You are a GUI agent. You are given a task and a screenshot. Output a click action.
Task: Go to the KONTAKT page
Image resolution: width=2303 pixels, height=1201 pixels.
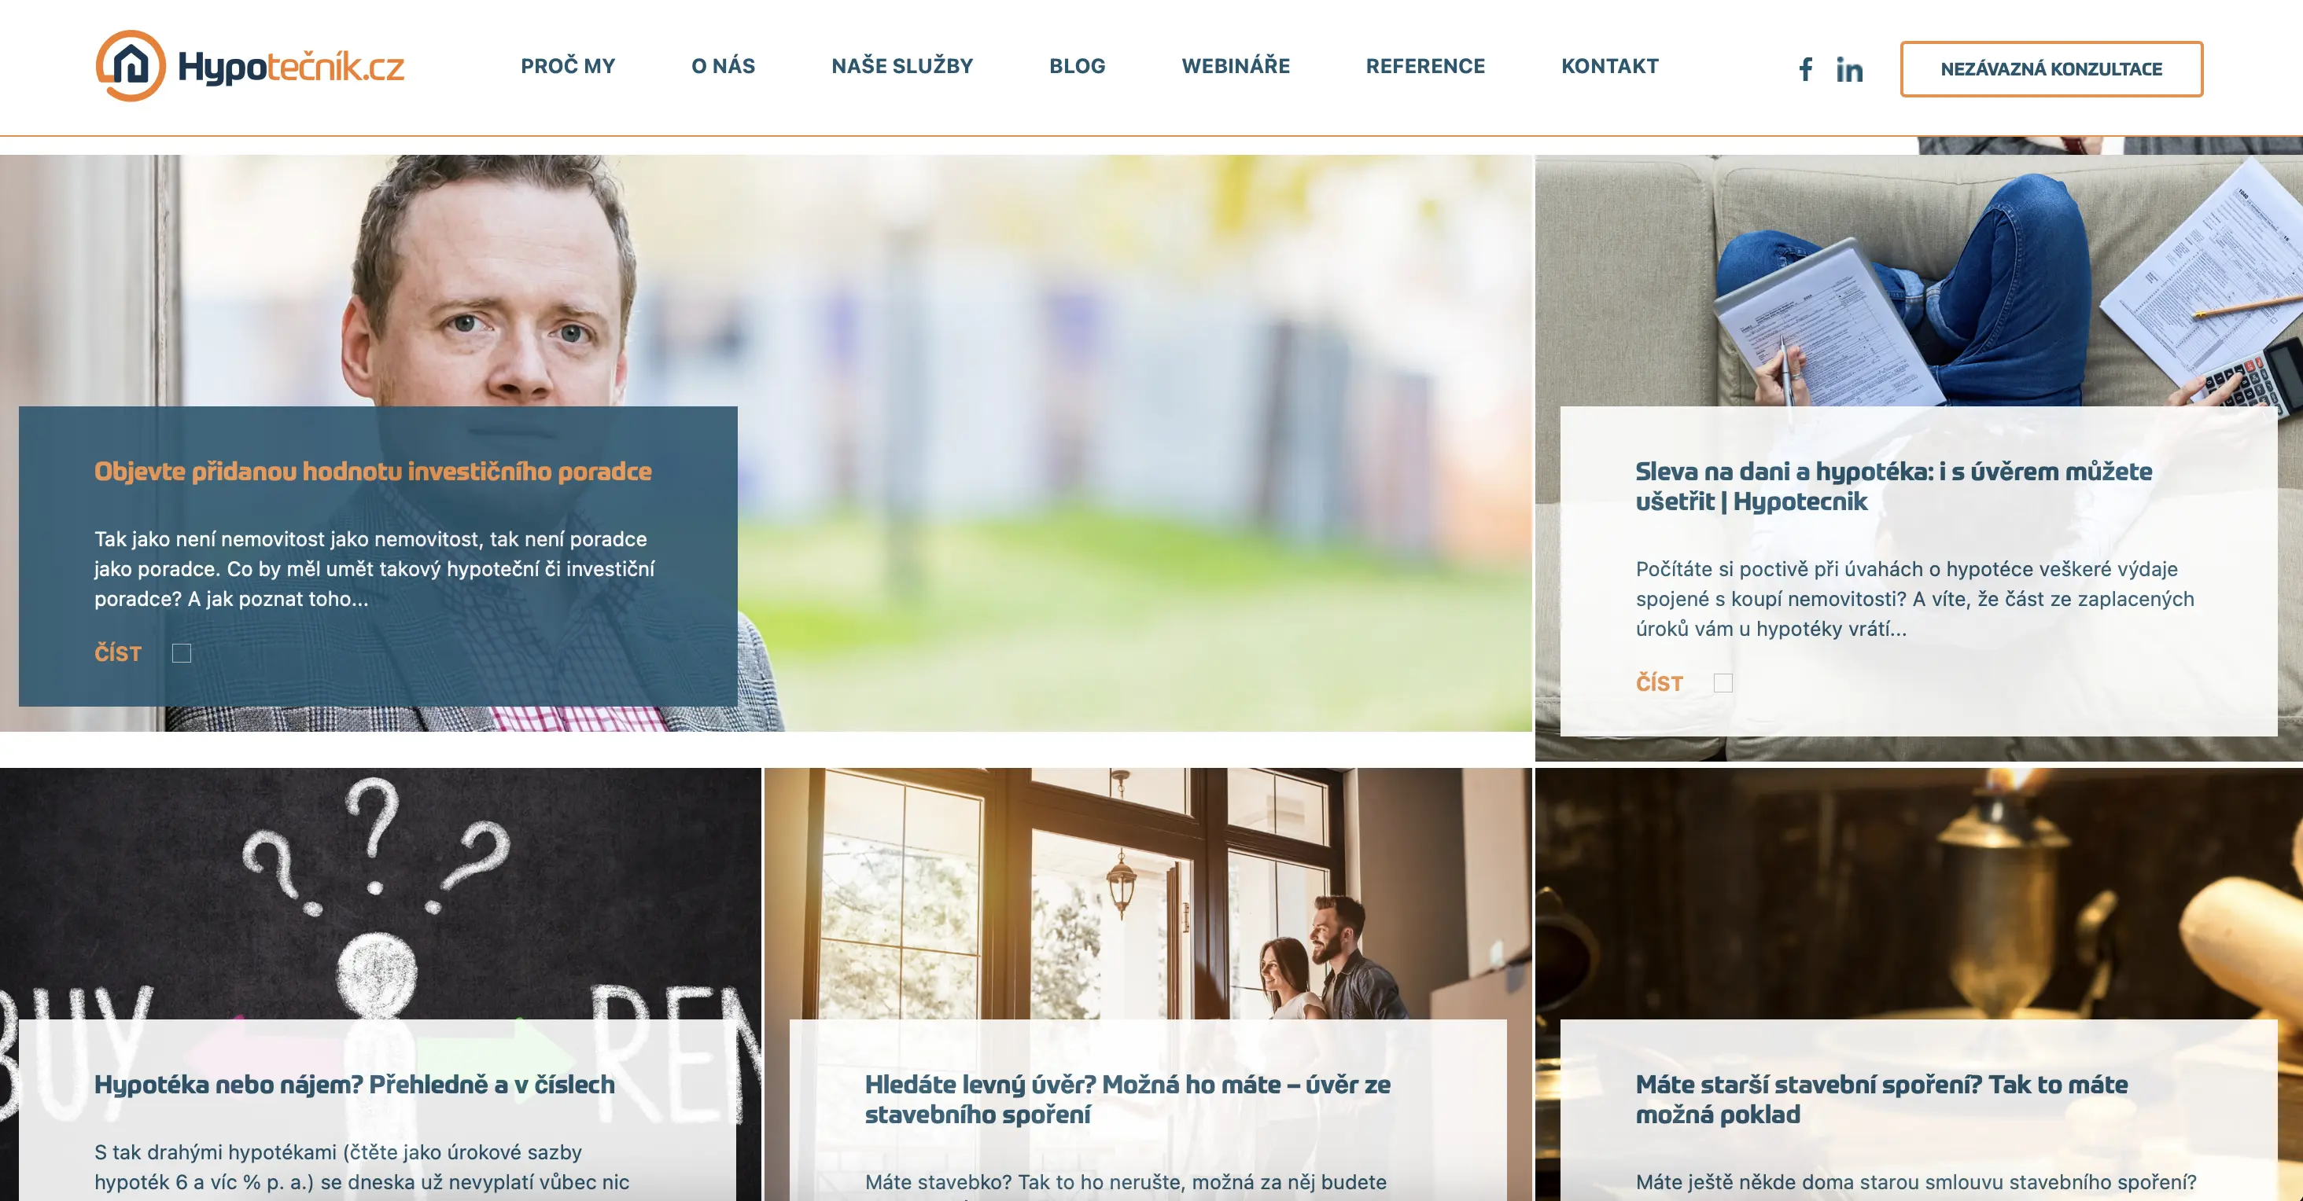click(1609, 66)
